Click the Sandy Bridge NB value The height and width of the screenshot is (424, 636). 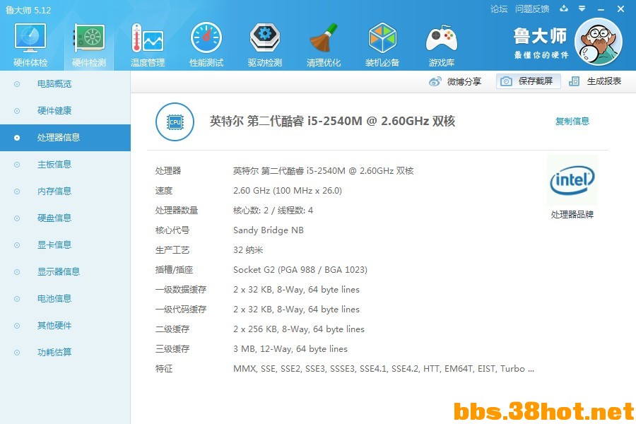click(x=268, y=230)
